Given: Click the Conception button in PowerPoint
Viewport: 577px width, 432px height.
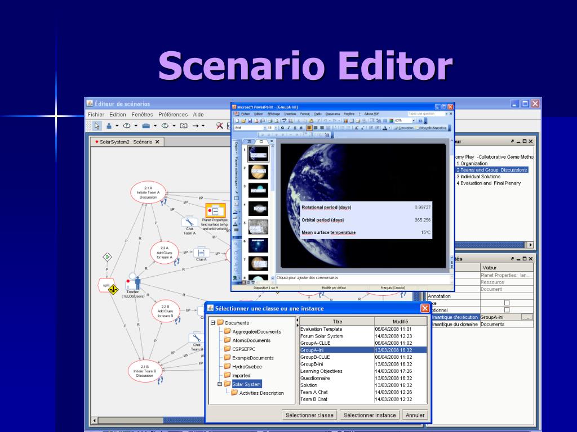Looking at the screenshot, I should pos(403,128).
